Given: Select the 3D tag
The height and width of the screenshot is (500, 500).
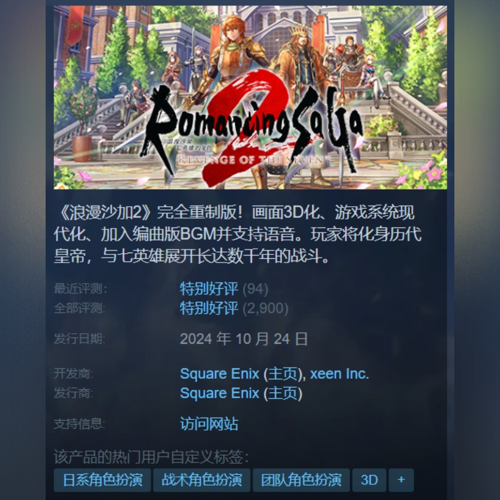Looking at the screenshot, I should coord(369,480).
